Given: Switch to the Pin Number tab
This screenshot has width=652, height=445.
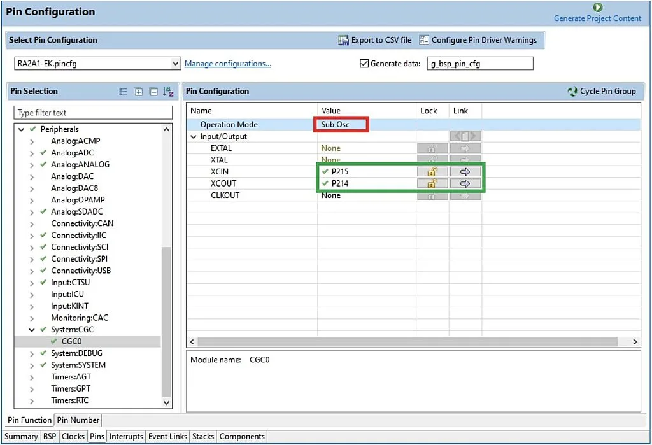Looking at the screenshot, I should coord(78,420).
